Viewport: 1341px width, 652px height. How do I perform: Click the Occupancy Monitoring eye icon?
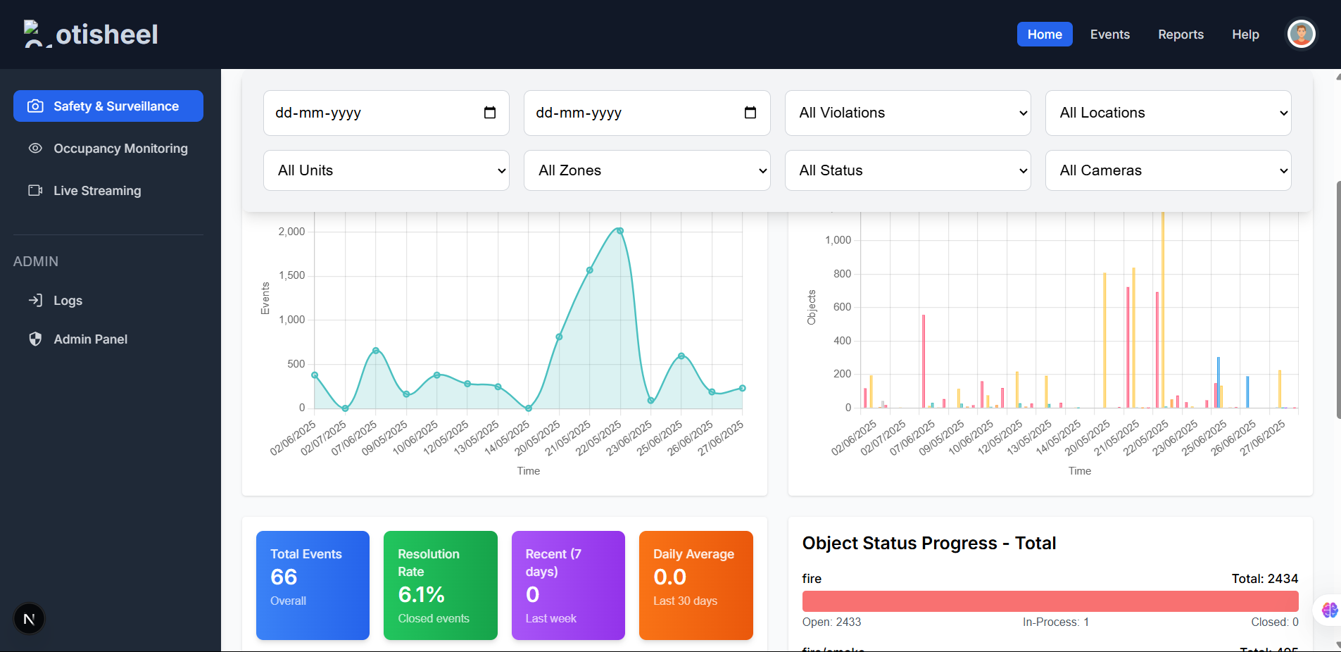(35, 149)
